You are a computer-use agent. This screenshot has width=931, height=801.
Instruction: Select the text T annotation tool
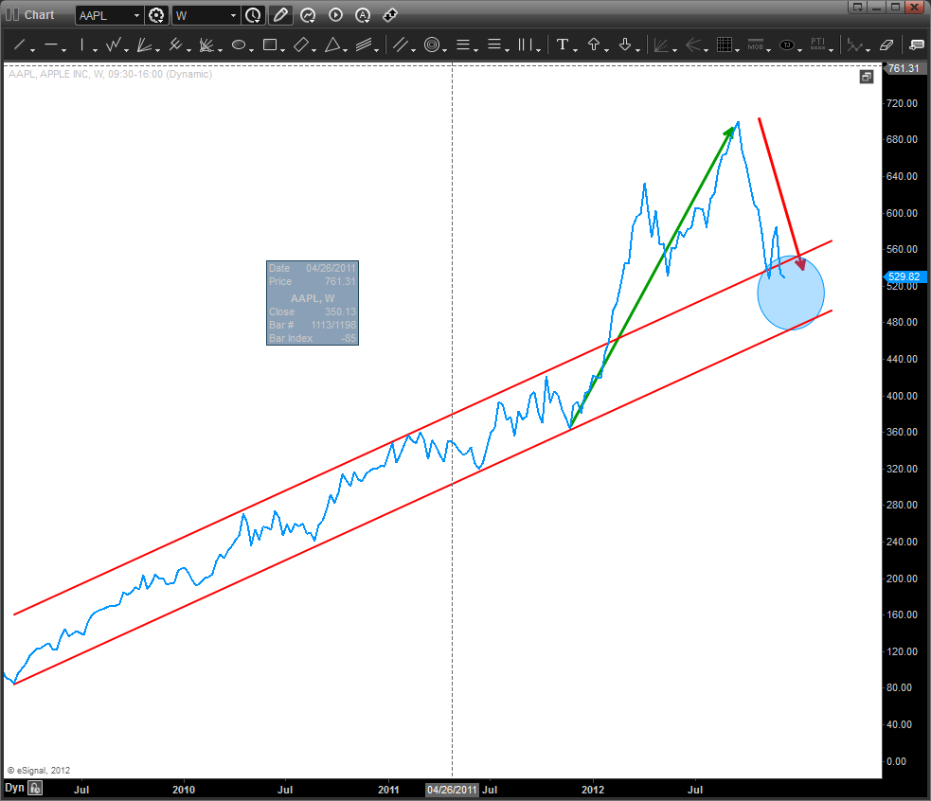[563, 44]
